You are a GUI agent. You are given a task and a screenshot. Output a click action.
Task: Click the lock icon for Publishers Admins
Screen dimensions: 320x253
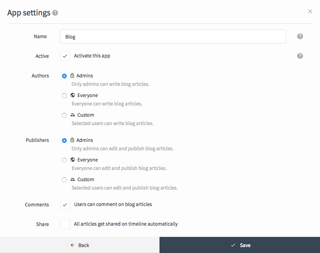click(72, 140)
